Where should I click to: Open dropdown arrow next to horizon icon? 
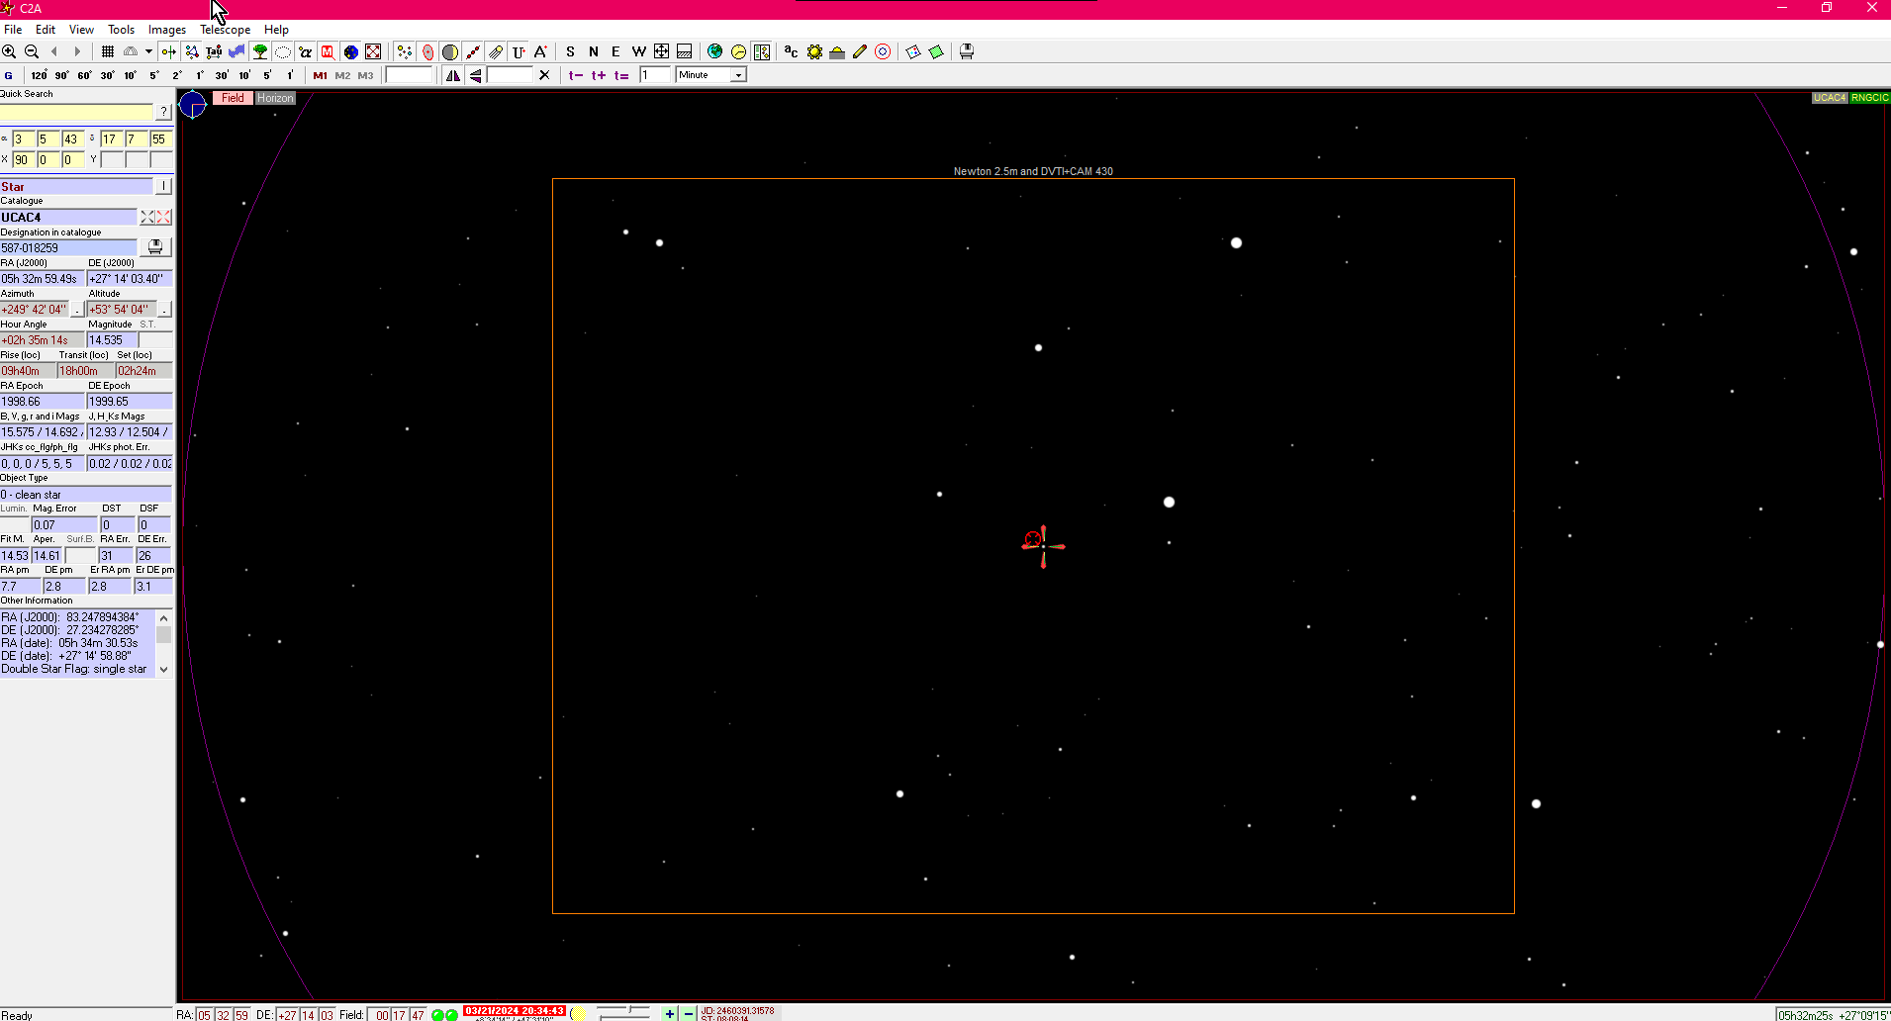pos(148,51)
